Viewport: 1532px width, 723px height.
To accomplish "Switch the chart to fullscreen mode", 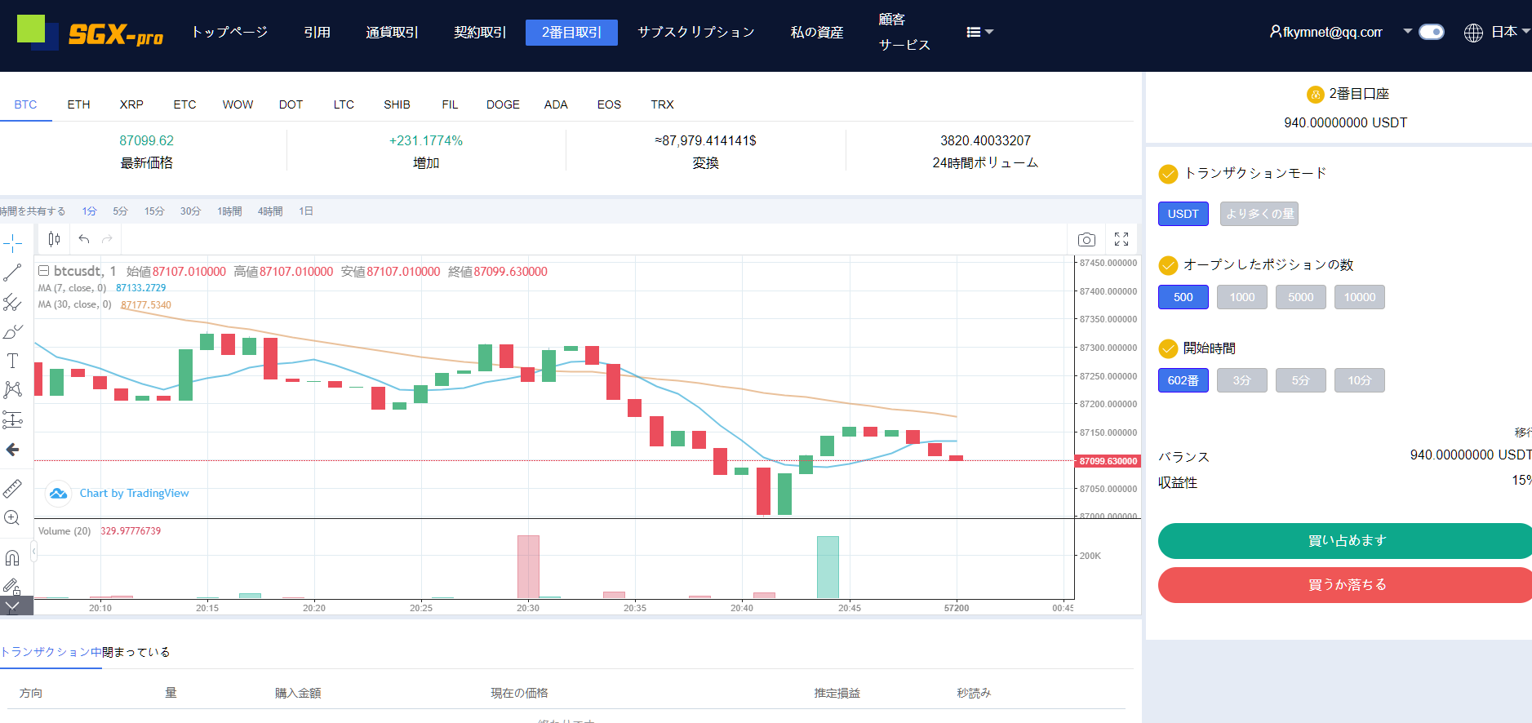I will pyautogui.click(x=1121, y=239).
